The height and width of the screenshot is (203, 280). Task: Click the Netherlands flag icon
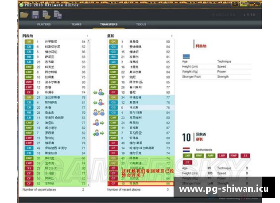coord(186,150)
